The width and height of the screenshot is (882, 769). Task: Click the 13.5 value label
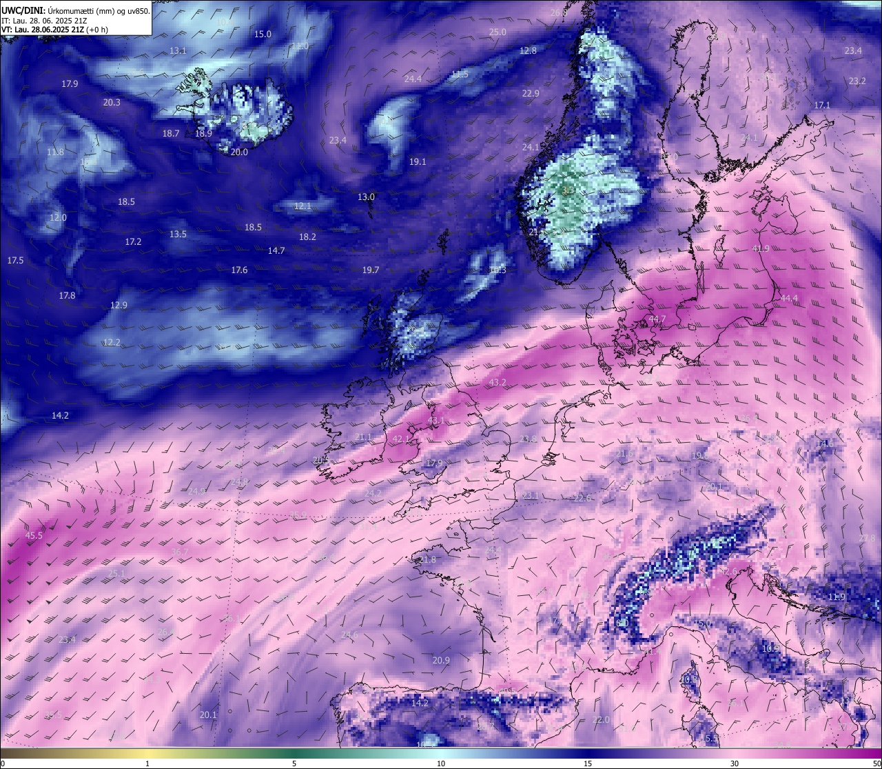[178, 234]
